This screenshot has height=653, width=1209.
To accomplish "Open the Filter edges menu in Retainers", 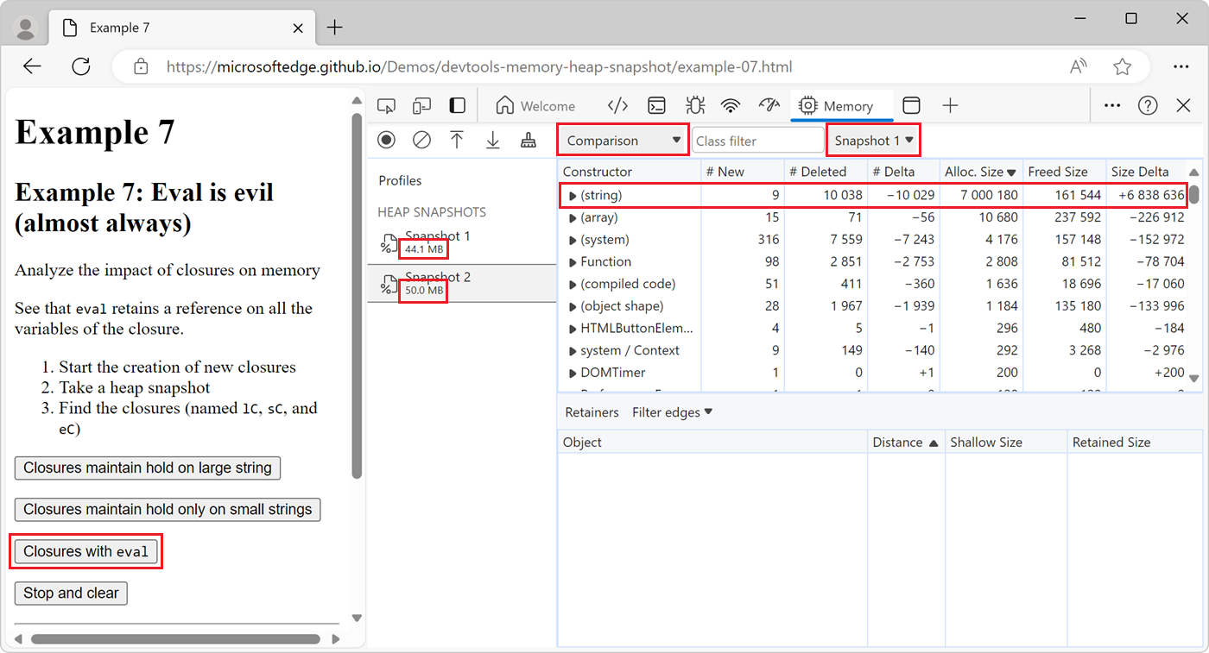I will [671, 412].
